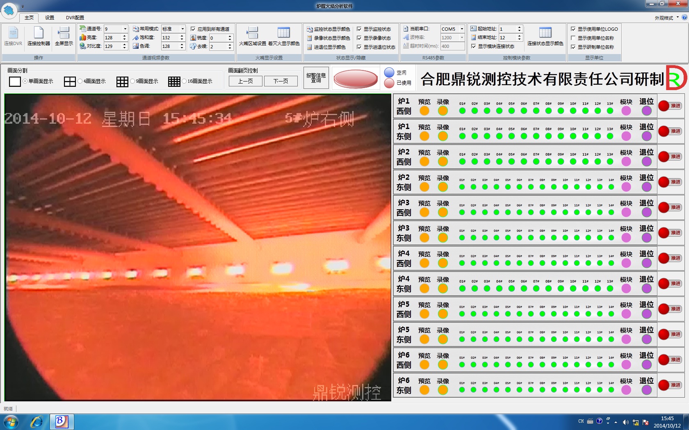Click the 9-view grid layout icon

pos(122,81)
